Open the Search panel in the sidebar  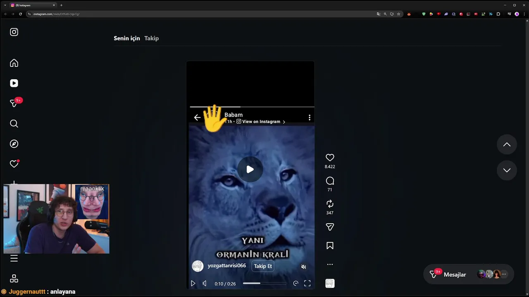click(14, 124)
